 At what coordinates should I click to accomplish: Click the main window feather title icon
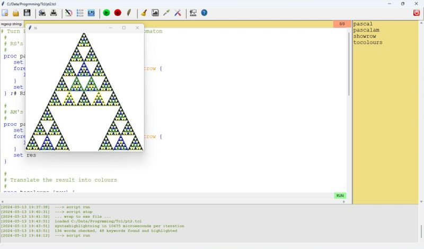click(3, 4)
